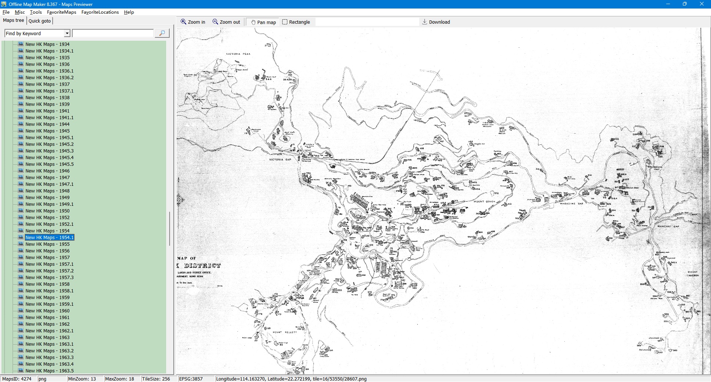Select New HK Maps - 1955 in tree
711x382 pixels.
tap(47, 244)
